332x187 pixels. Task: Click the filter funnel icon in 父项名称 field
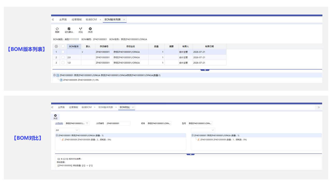click(x=87, y=123)
